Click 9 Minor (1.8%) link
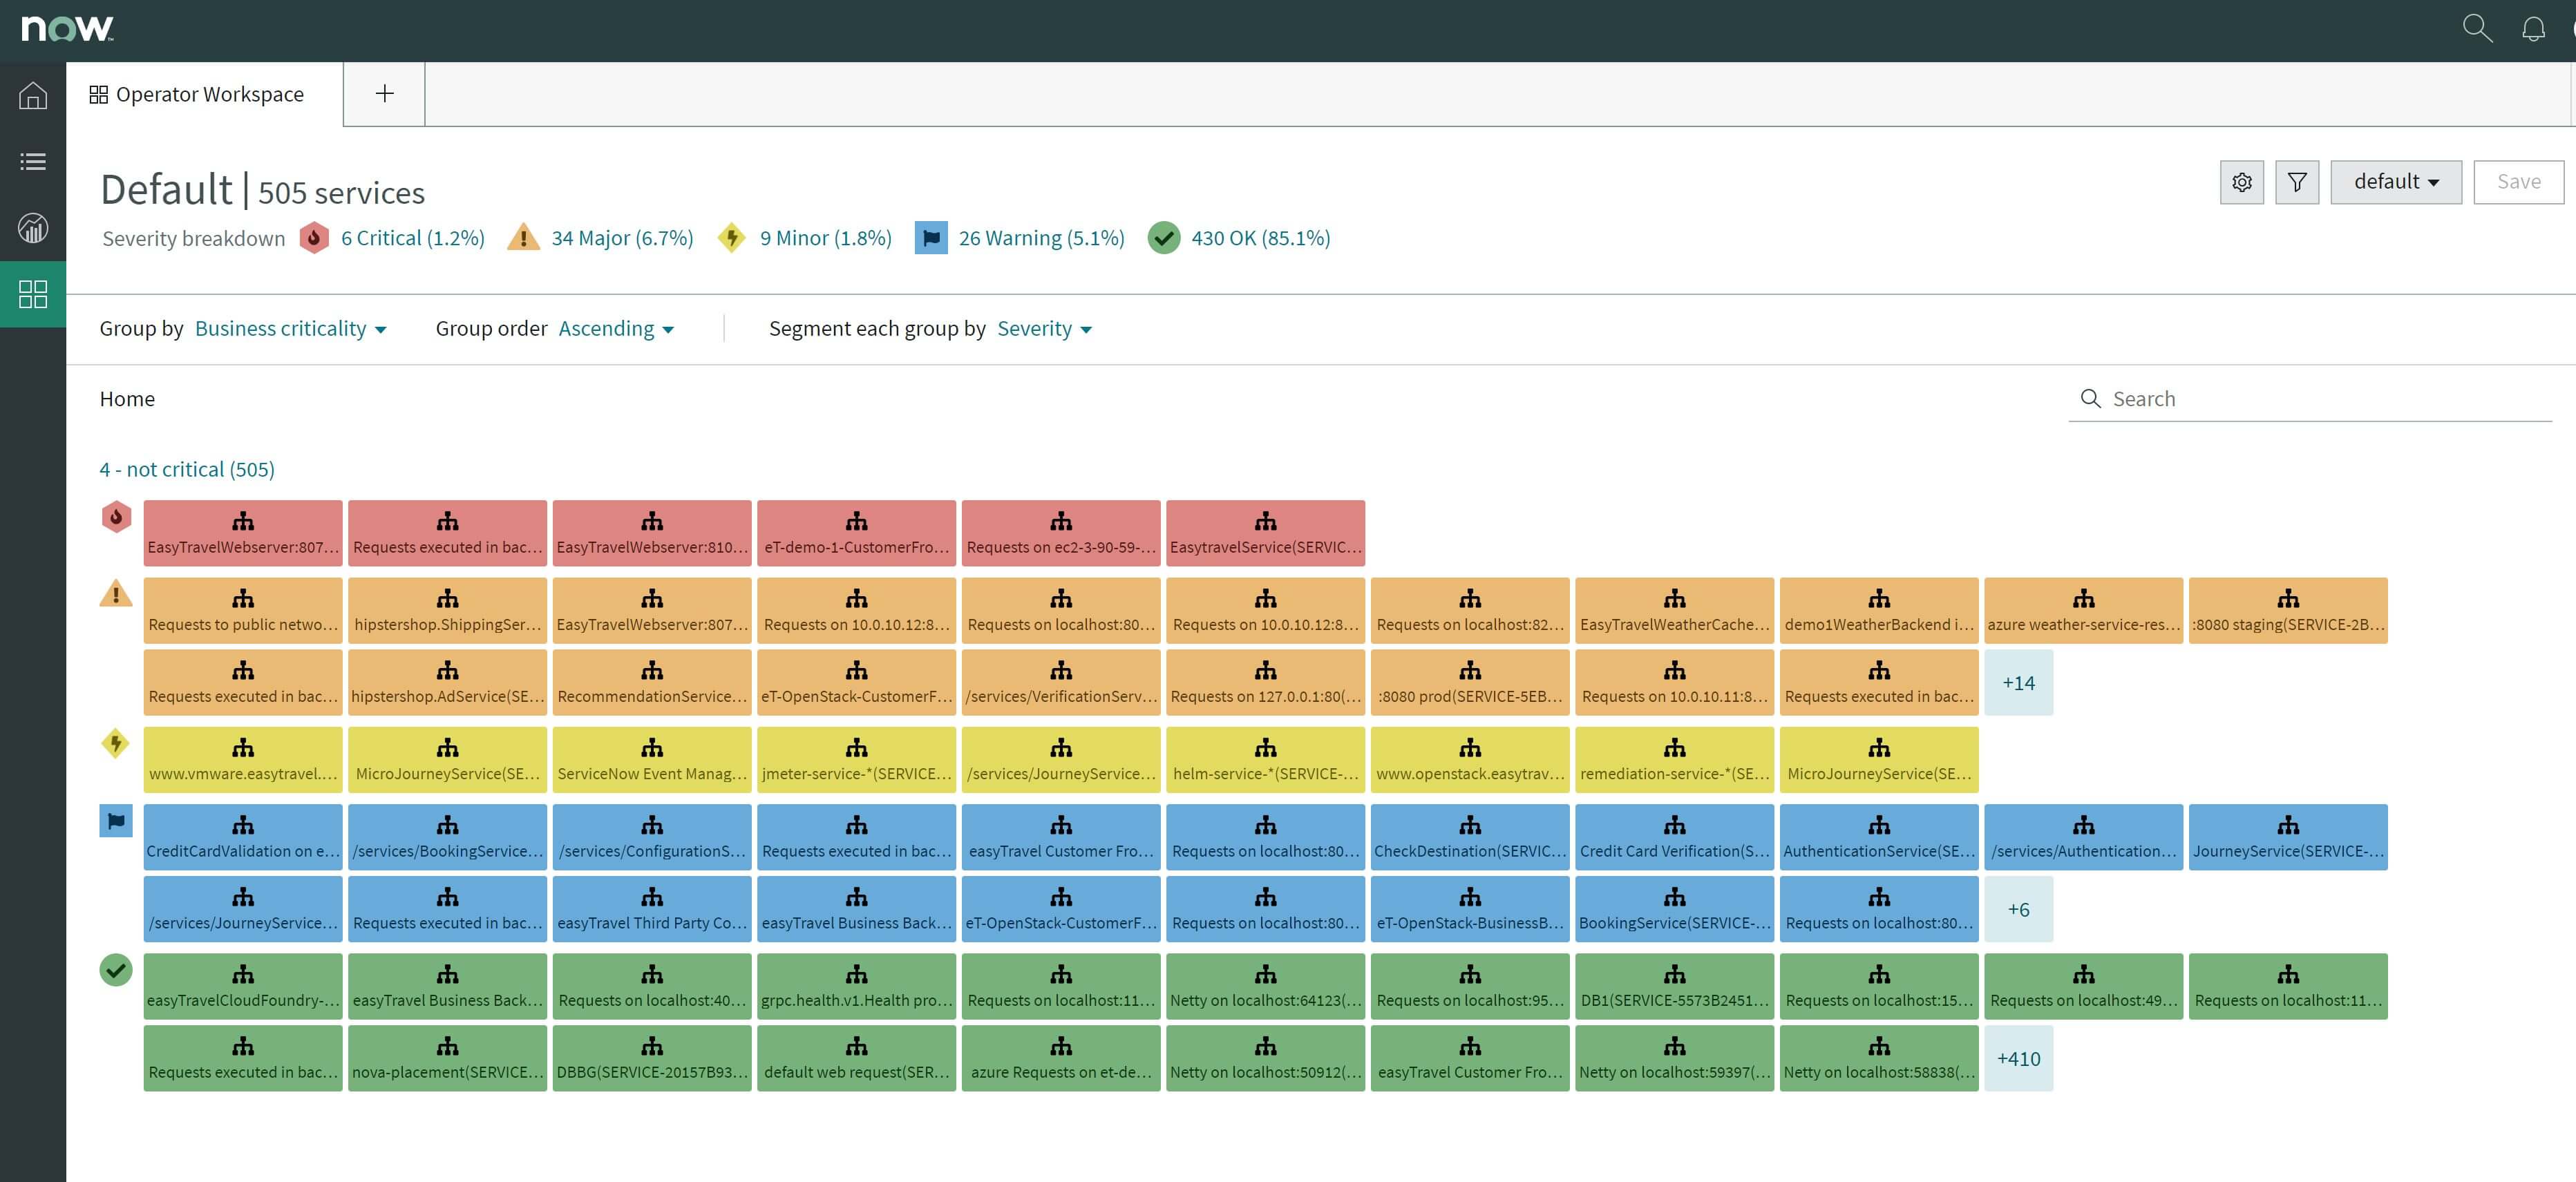 [826, 238]
